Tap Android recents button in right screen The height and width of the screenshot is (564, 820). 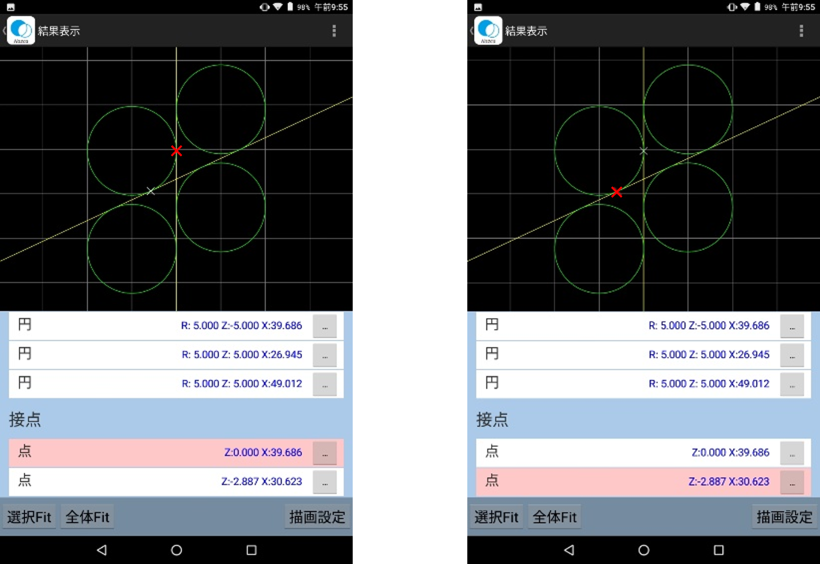719,550
